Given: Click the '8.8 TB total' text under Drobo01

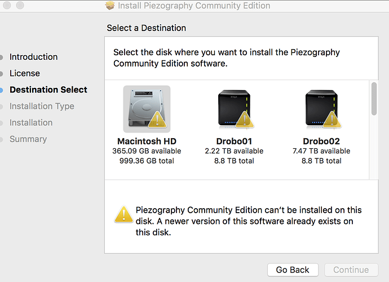Looking at the screenshot, I should (x=234, y=161).
